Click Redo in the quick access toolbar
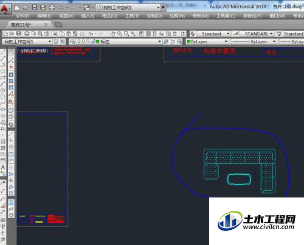The image size is (304, 245). pyautogui.click(x=73, y=8)
